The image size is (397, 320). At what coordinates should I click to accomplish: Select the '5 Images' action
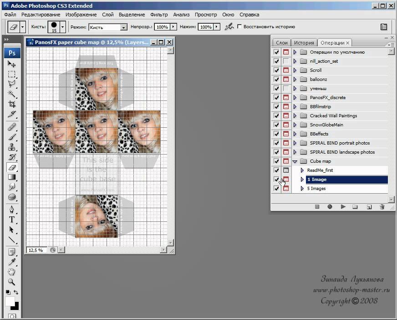pos(318,188)
